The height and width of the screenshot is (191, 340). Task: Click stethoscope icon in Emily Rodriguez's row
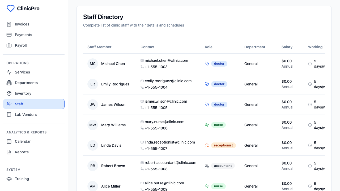coord(207,84)
